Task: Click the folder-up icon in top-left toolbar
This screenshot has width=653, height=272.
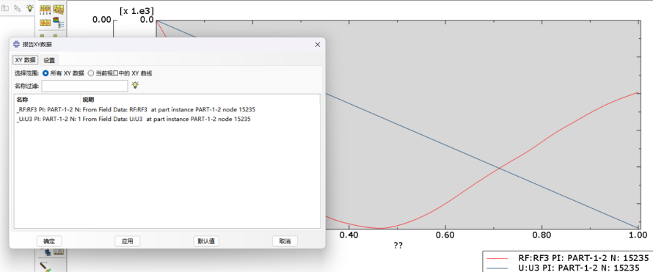Action: [5, 8]
